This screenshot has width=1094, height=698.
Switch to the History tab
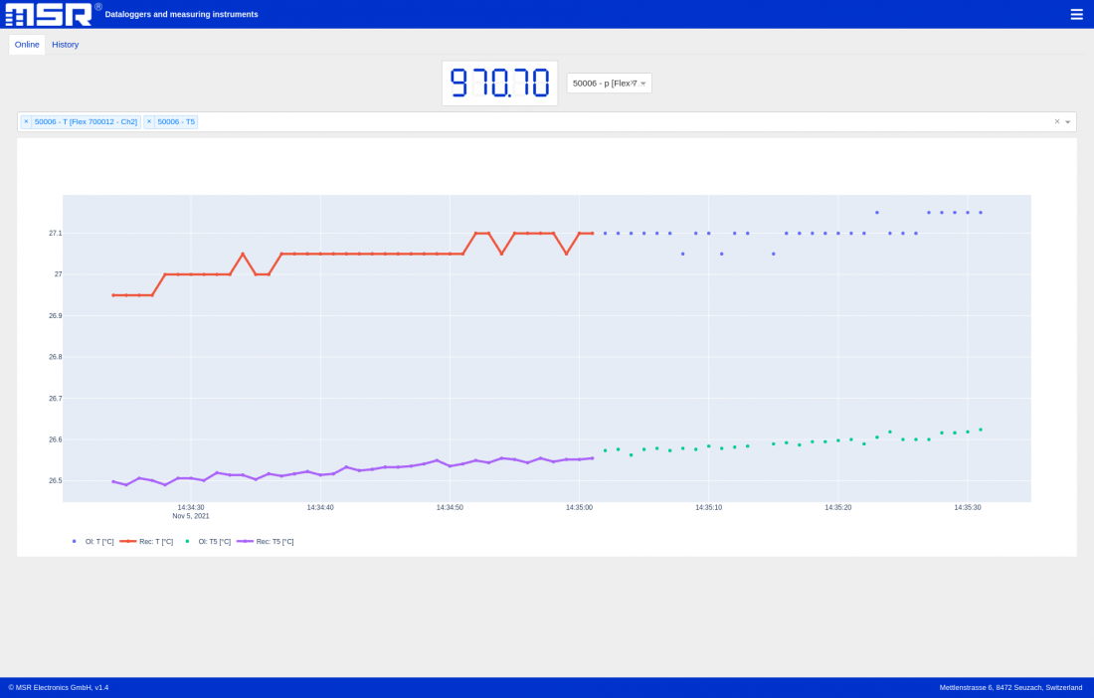(x=65, y=45)
